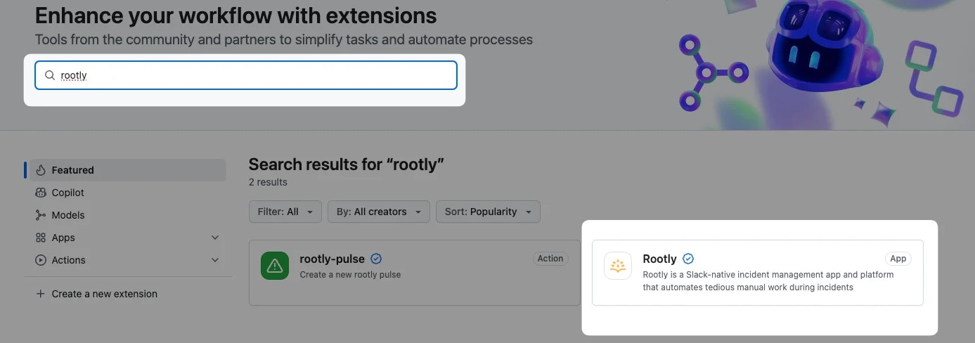The width and height of the screenshot is (975, 343).
Task: Click the search field containing rootly
Action: 246,75
